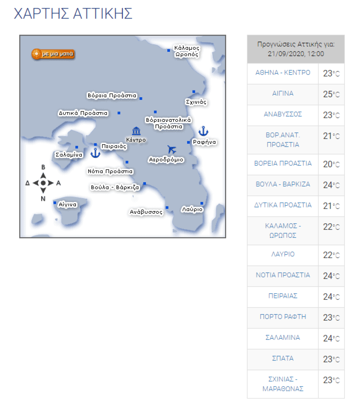Click the blue marker at Λαύριο
Screen dimensions: 348x413
(x=202, y=204)
